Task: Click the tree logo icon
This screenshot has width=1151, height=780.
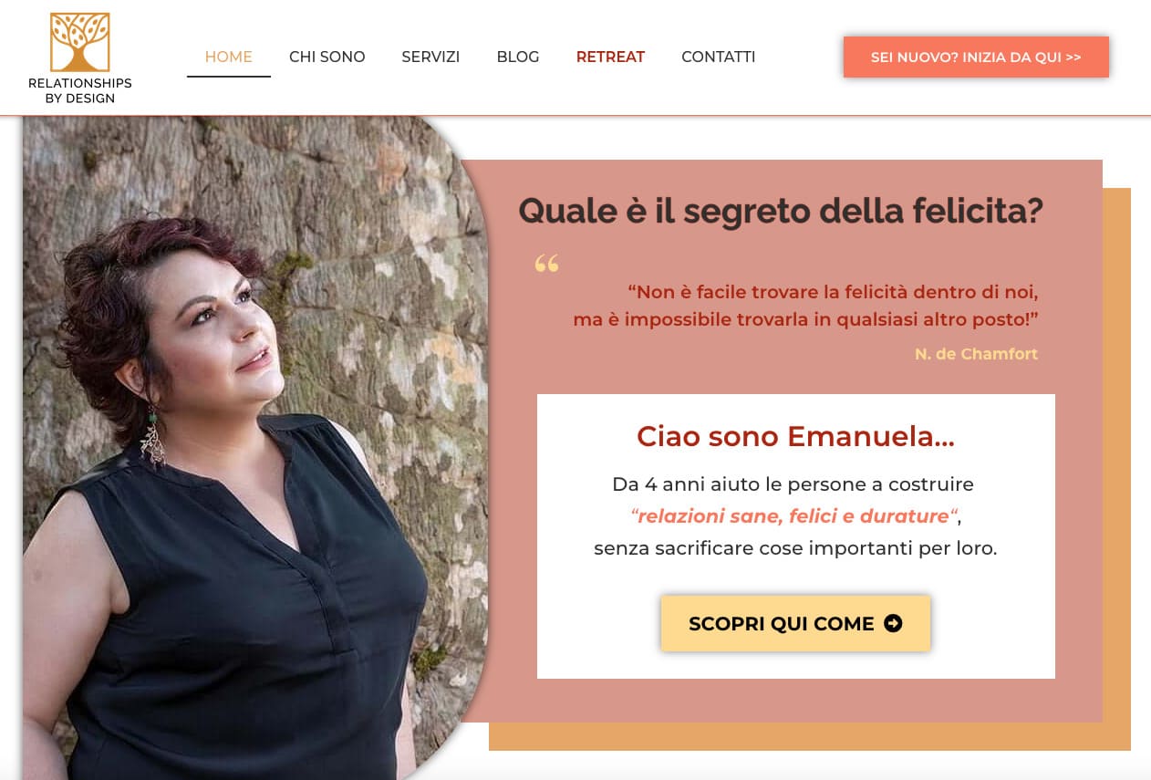Action: (x=80, y=42)
